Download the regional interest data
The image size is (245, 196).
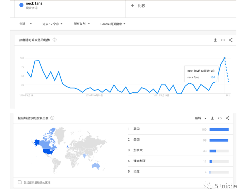212,118
